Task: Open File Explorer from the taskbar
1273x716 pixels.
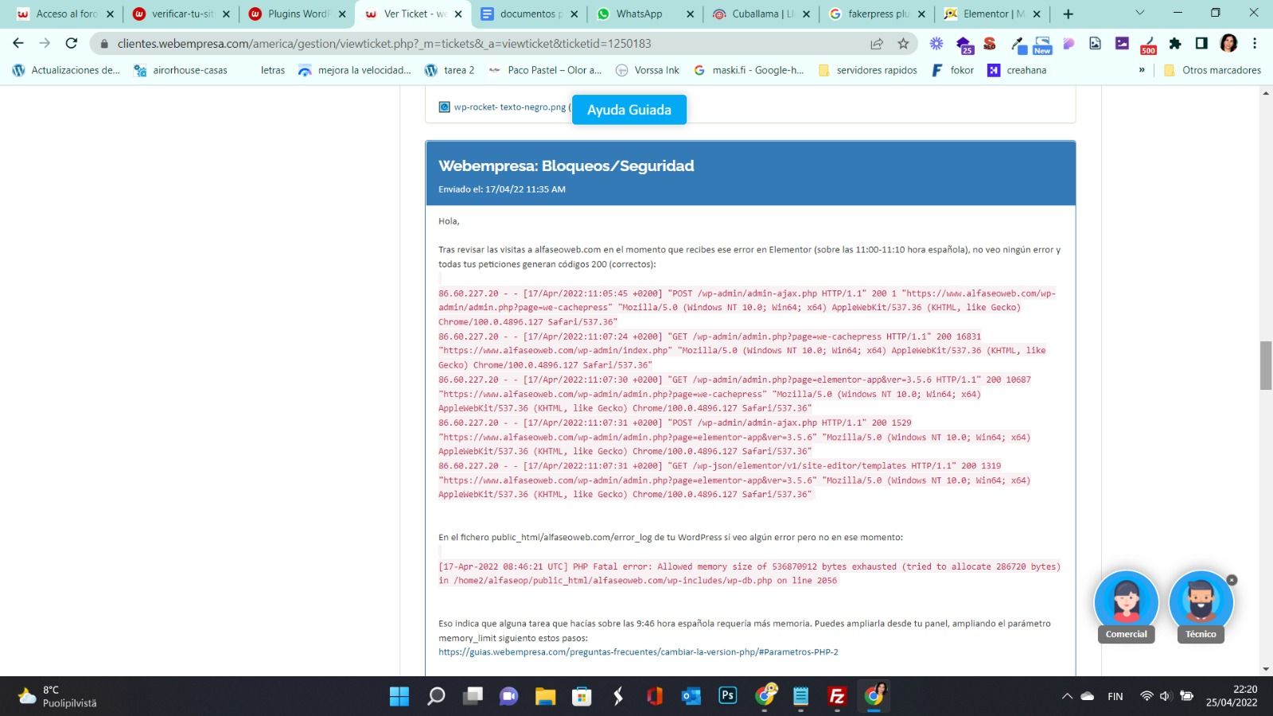Action: tap(545, 696)
